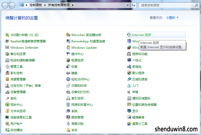Open 位置和其他传感器 link
The width and height of the screenshot is (201, 135).
coord(144,105)
